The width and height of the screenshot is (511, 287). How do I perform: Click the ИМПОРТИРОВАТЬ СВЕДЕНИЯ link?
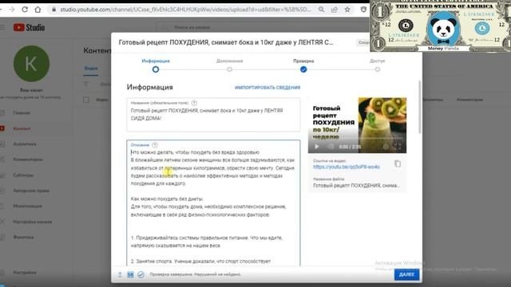pyautogui.click(x=267, y=88)
